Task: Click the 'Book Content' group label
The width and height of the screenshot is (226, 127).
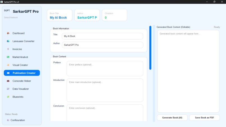Action: coord(59,57)
